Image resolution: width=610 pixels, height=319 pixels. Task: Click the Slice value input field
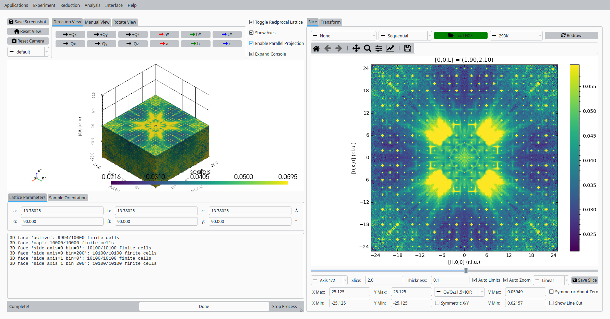coord(384,280)
